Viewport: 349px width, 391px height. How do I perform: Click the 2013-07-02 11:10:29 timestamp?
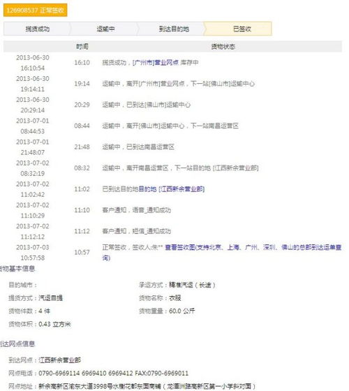coord(33,210)
